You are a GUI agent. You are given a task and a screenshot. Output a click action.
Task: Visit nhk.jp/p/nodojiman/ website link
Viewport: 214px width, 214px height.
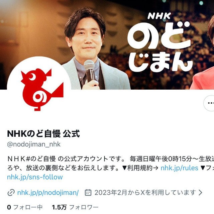(x=48, y=193)
